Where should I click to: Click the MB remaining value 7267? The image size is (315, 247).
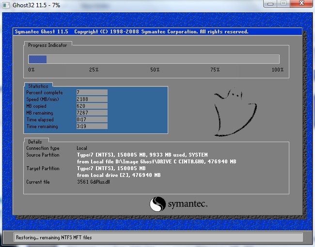pyautogui.click(x=92, y=113)
